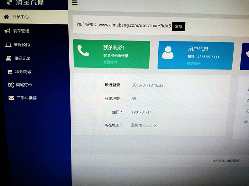Click the partially visible dark blue card
Viewport: 249px width, 186px height.
(245, 56)
